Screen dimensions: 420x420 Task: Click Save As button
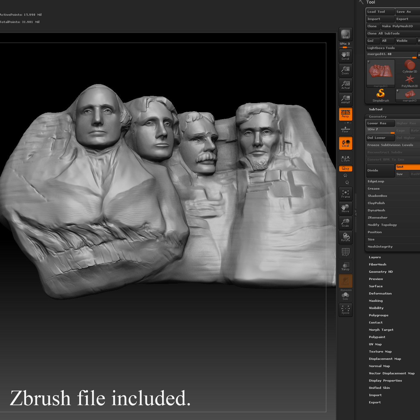[408, 12]
